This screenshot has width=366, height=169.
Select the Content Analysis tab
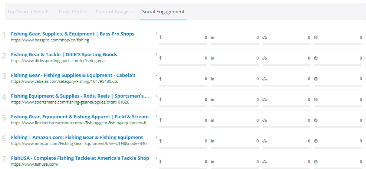(114, 11)
